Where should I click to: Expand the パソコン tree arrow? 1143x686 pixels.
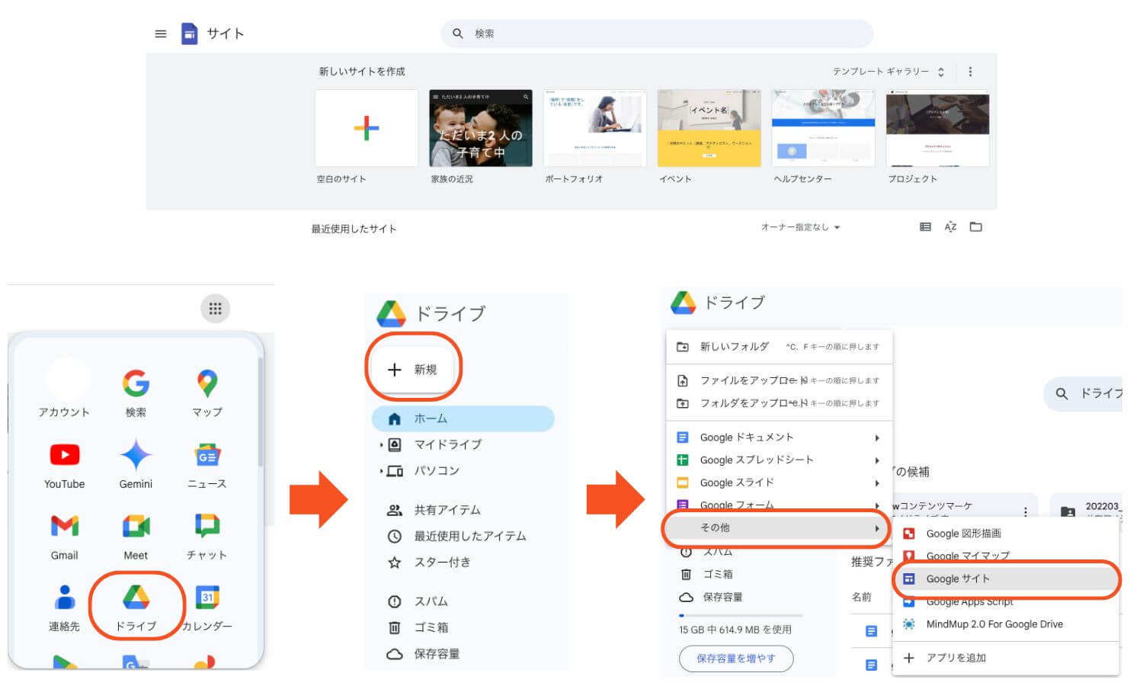pyautogui.click(x=381, y=471)
